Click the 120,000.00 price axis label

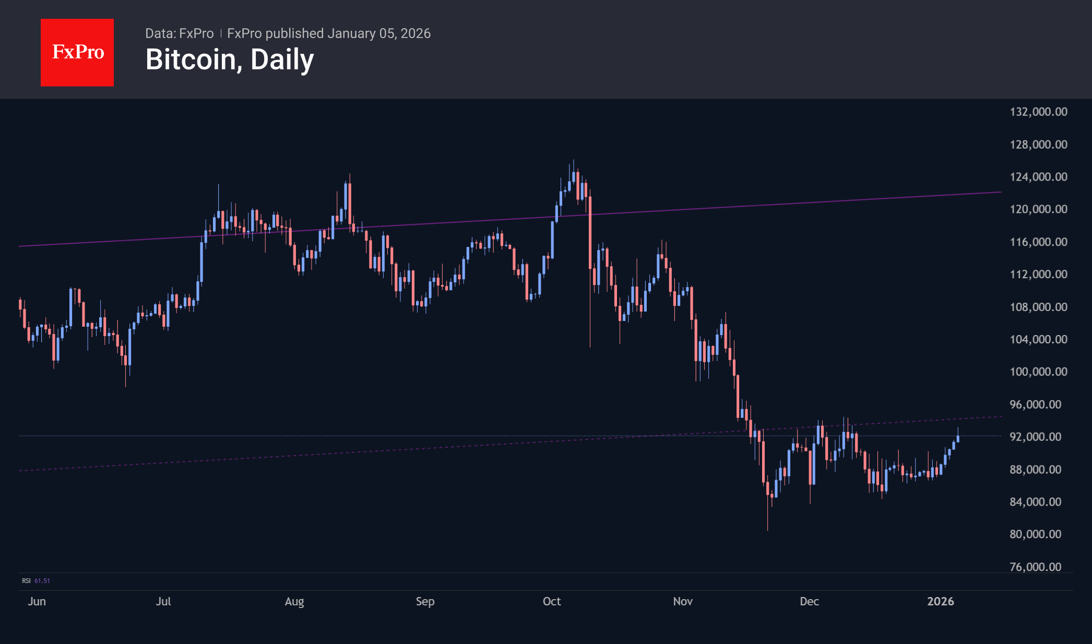[1038, 209]
